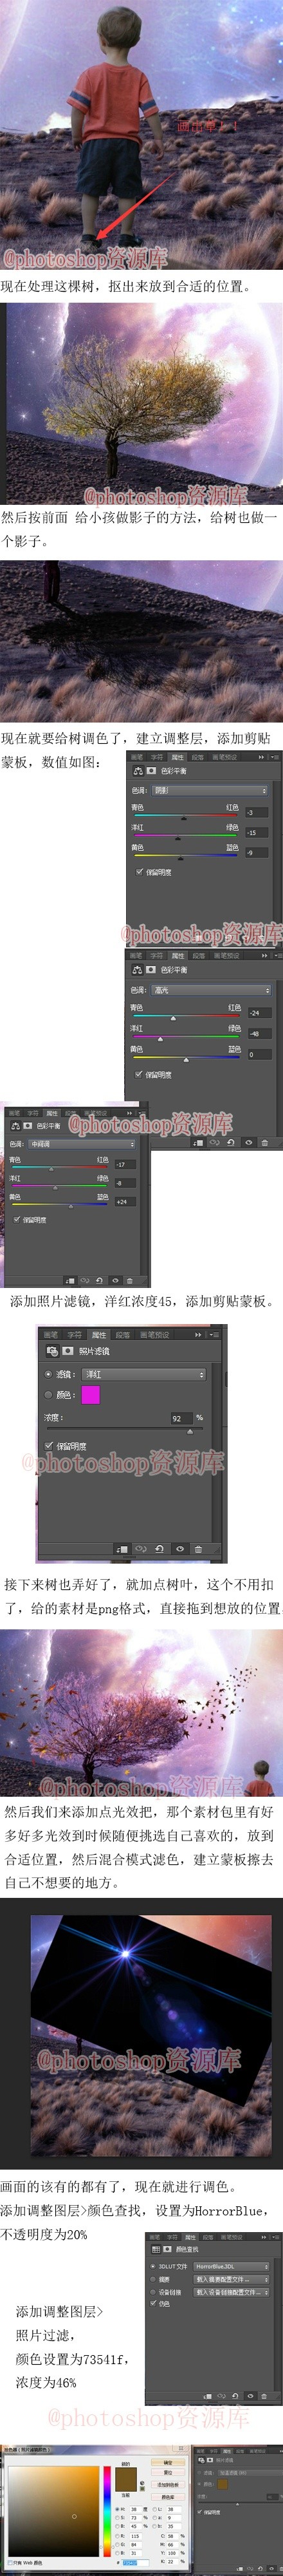Switch to 画笔预设 tab in photo filter panel
This screenshot has width=283, height=2576.
(154, 1335)
